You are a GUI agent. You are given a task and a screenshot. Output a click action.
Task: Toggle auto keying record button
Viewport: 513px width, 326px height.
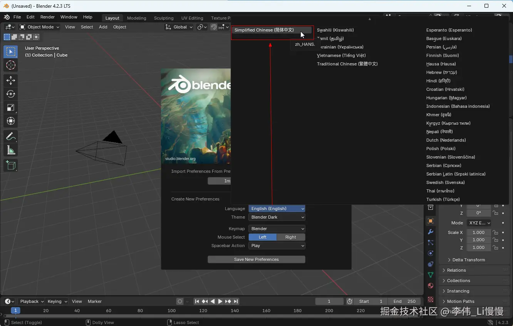180,301
